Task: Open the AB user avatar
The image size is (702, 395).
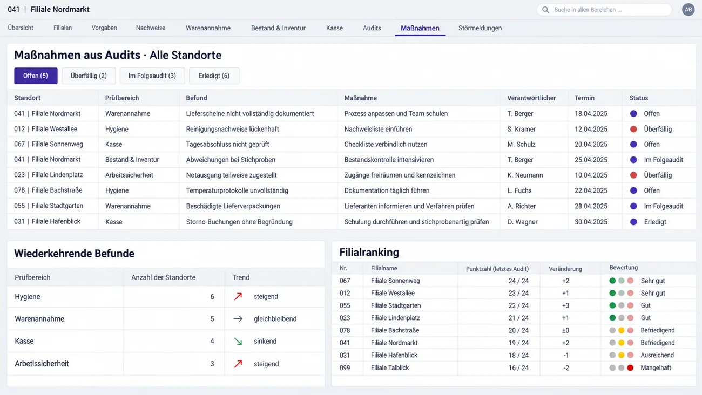Action: pos(688,10)
